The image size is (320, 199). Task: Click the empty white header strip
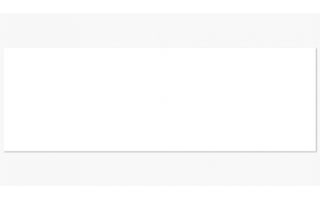pos(160,6)
